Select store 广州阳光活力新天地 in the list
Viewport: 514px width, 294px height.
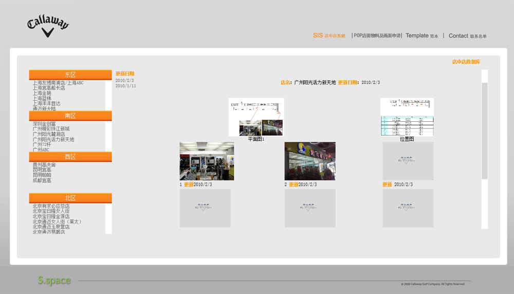point(53,139)
